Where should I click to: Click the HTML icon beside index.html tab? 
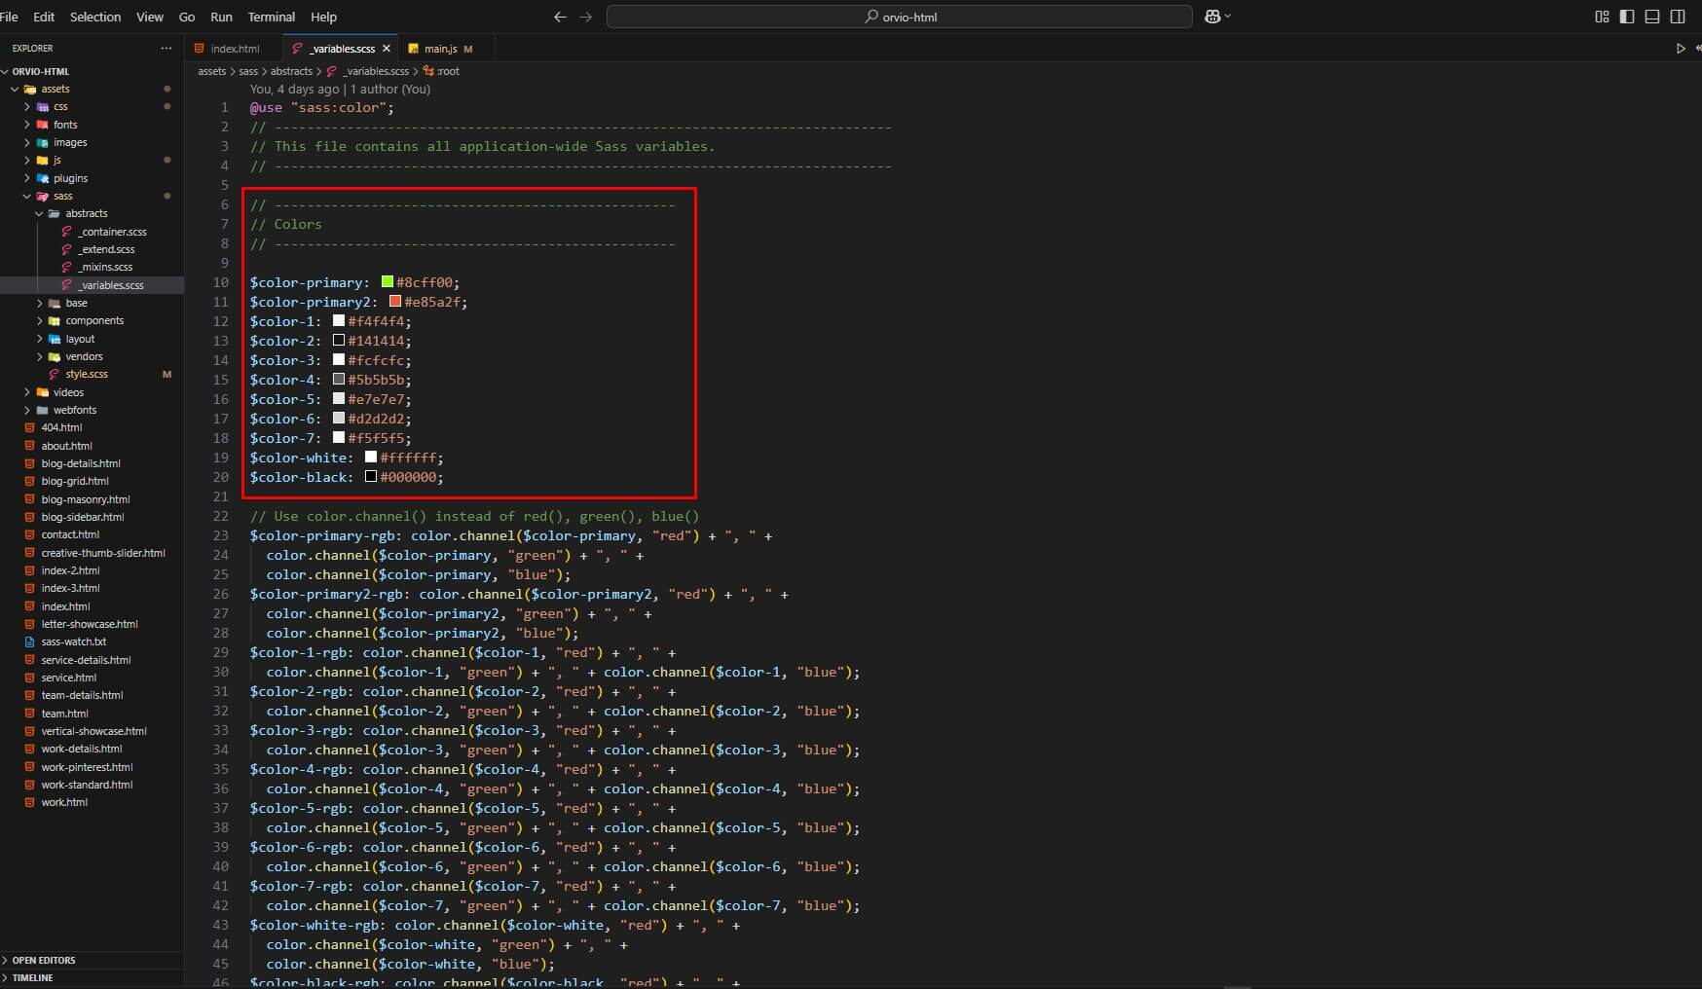[200, 48]
